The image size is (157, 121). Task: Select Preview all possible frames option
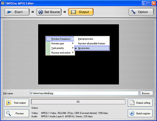tap(92, 43)
